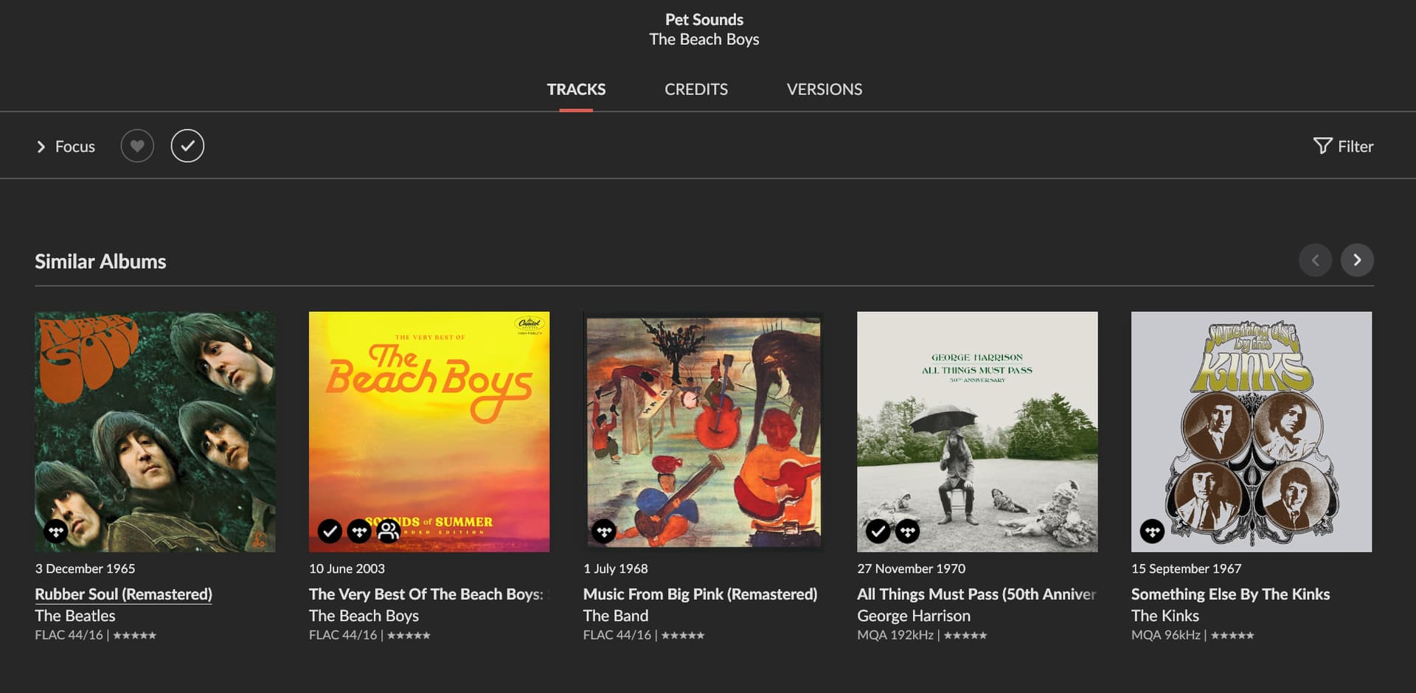Go to The Beach Boys under Very Best Of

[x=364, y=616]
